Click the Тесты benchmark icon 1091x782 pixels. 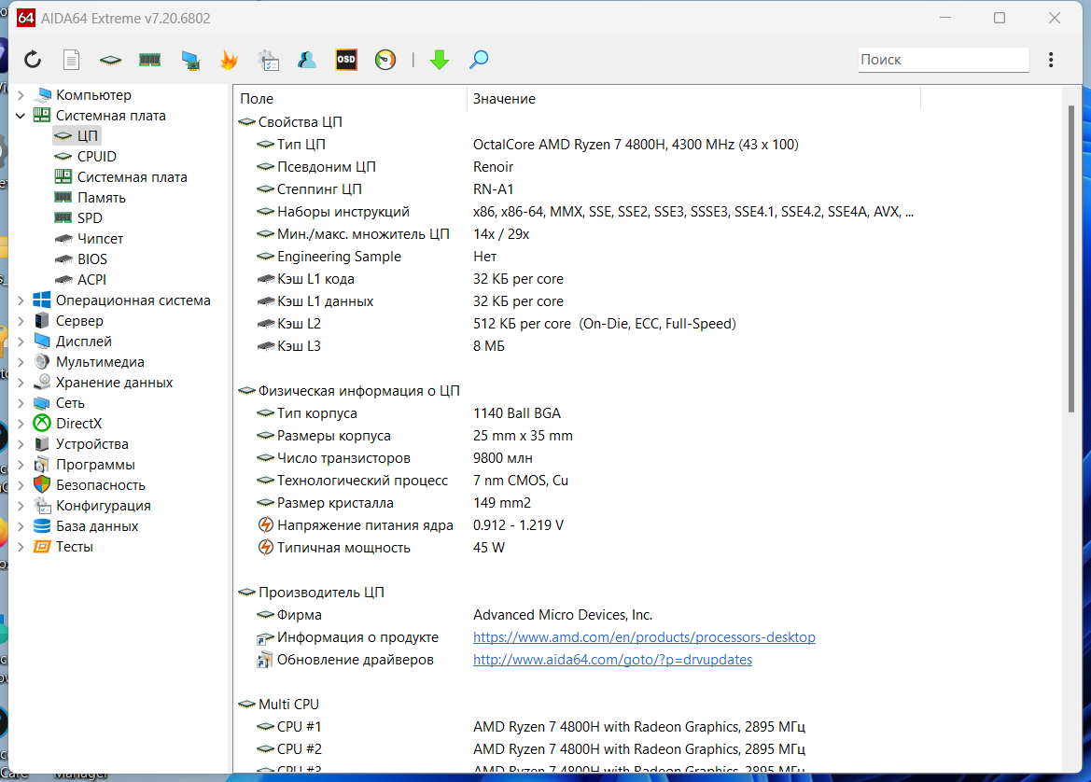42,547
